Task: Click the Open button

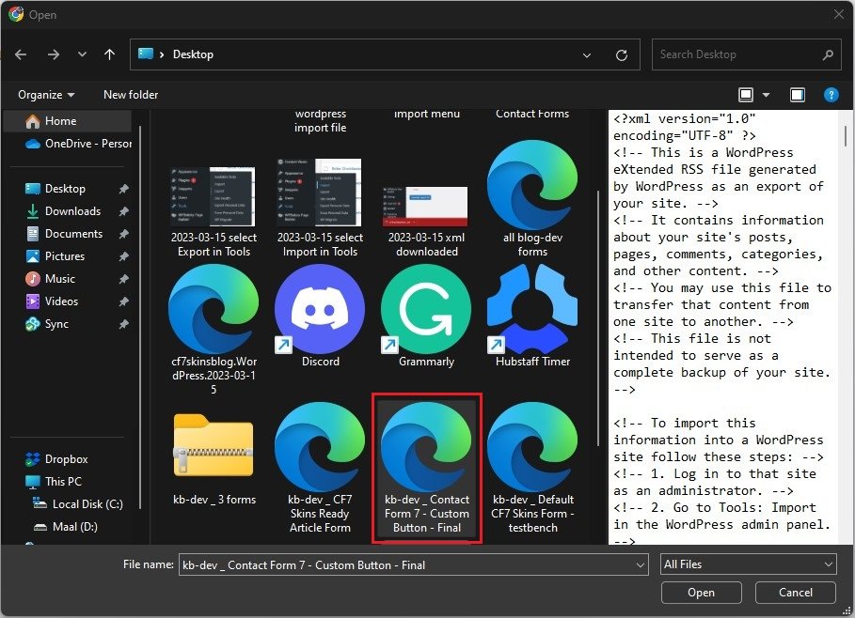Action: tap(701, 593)
